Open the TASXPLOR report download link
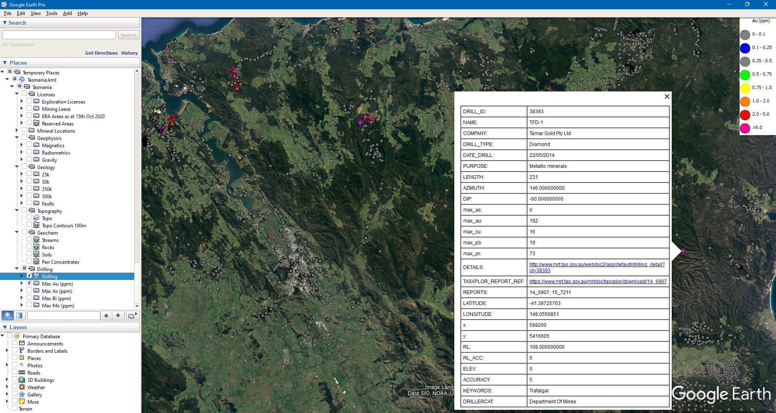 tap(598, 282)
